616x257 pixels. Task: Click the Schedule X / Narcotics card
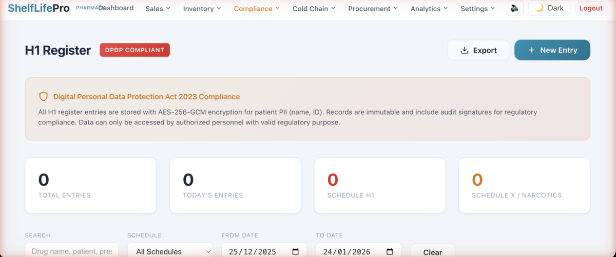tap(524, 185)
